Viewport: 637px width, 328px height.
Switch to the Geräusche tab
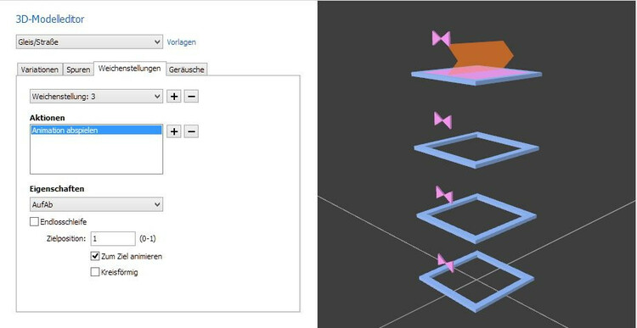[187, 69]
